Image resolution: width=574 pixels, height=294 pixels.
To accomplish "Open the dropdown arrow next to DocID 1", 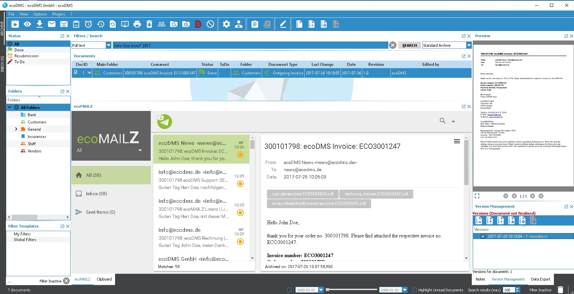I will click(x=89, y=73).
